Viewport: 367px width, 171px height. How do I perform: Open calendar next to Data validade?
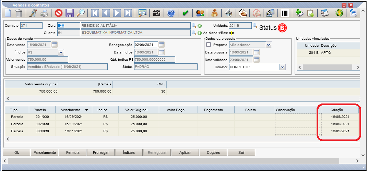257,59
